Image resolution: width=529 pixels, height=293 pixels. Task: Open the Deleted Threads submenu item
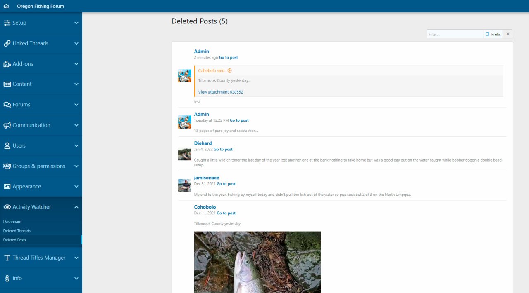(x=17, y=231)
